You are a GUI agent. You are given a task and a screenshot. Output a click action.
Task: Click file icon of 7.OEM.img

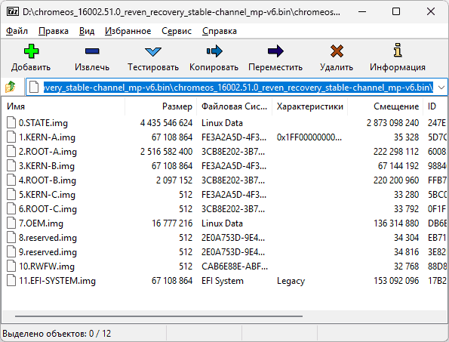(11, 223)
